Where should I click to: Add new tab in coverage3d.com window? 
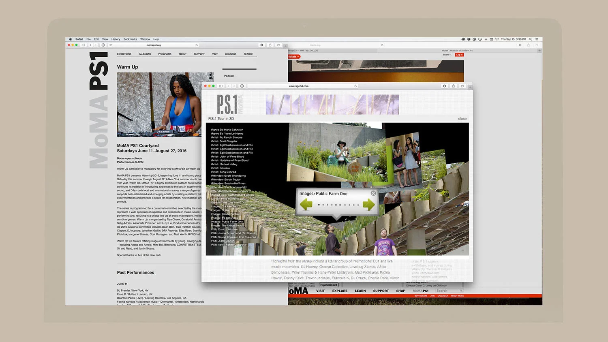click(470, 87)
